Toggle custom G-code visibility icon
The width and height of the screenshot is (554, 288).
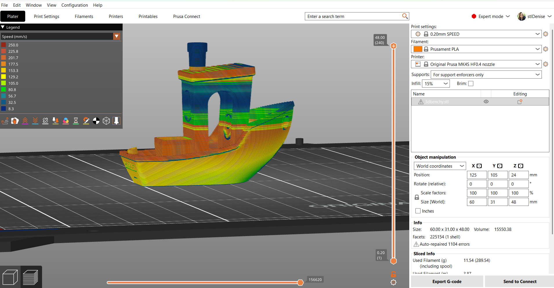[86, 121]
